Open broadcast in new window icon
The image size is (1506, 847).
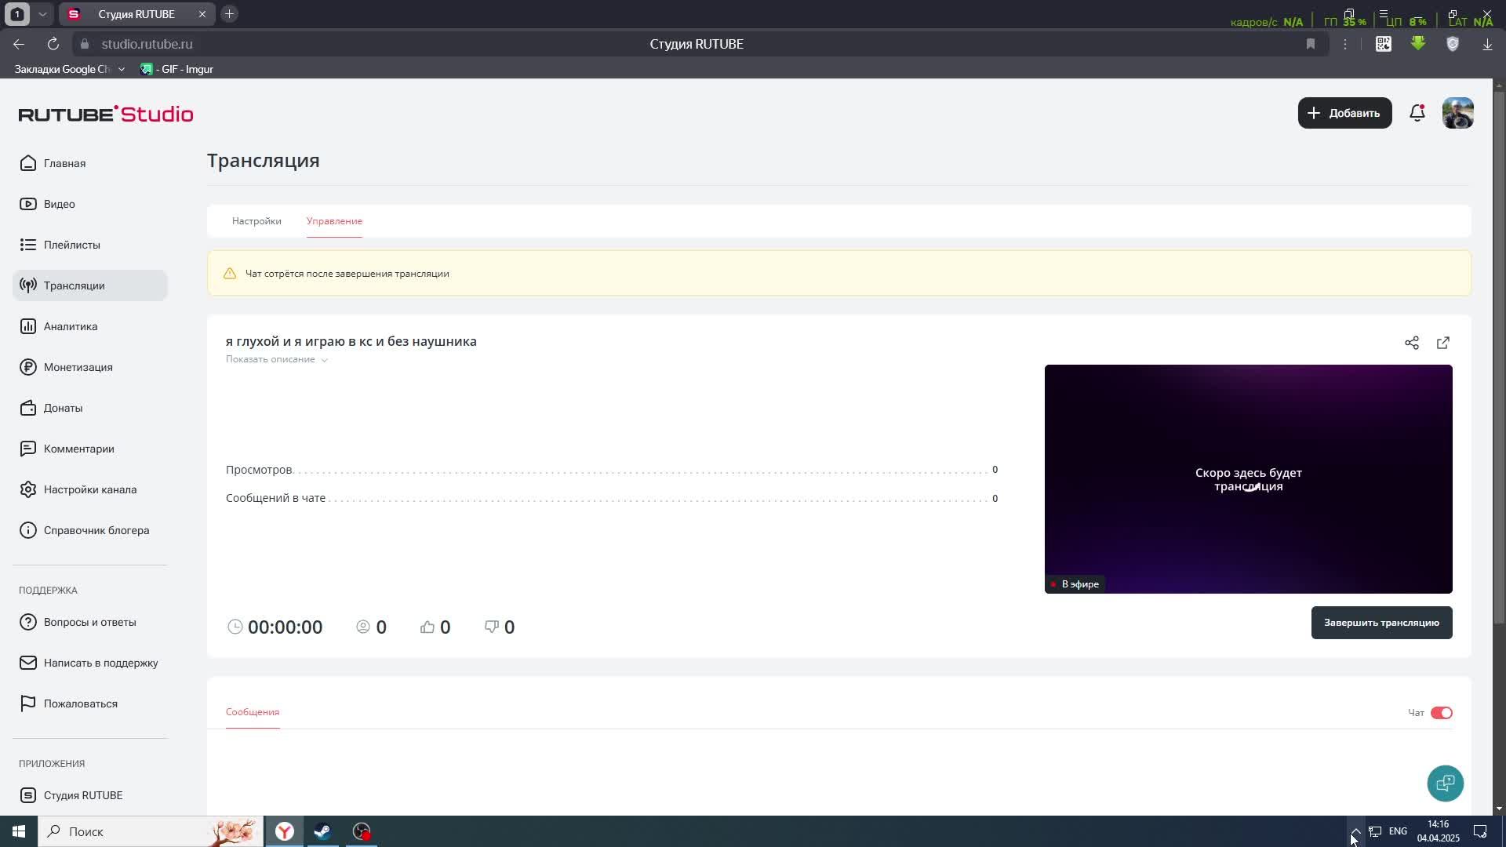coord(1443,343)
